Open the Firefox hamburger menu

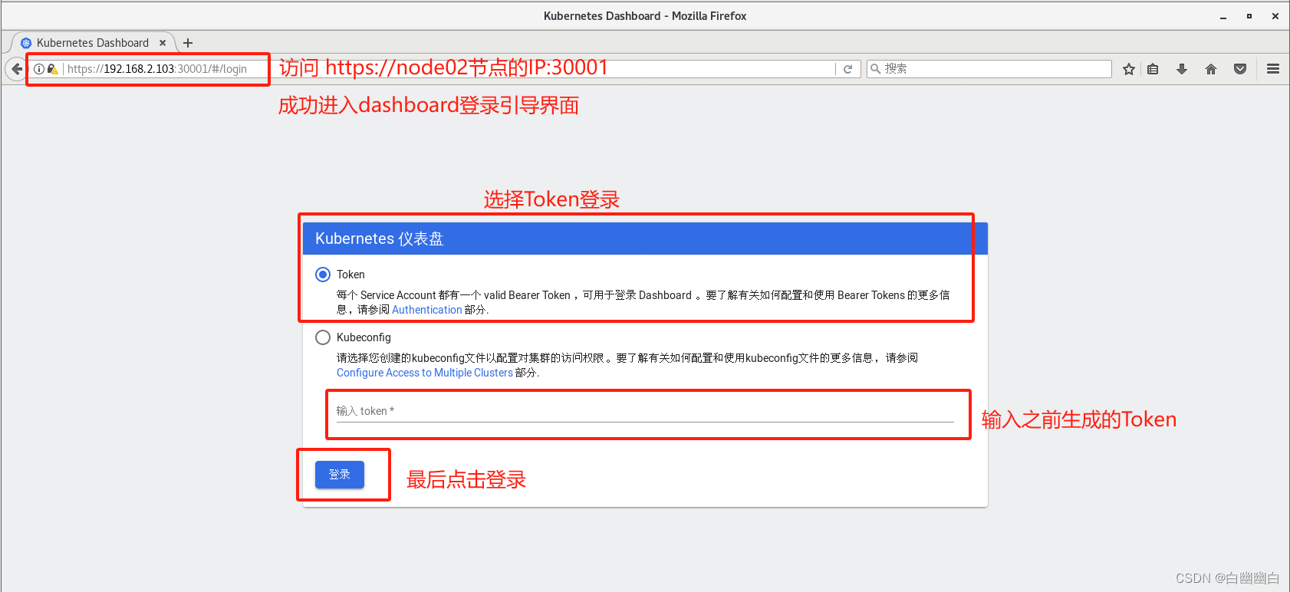pos(1273,69)
